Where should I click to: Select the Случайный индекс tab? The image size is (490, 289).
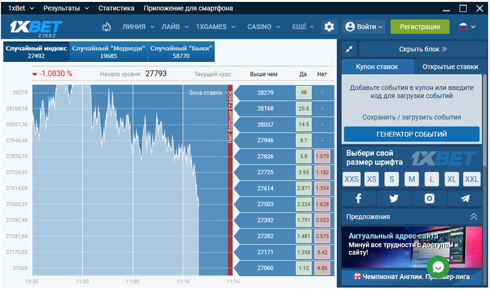36,52
